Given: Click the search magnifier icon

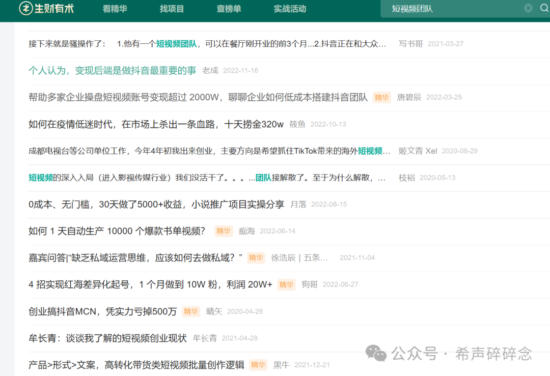Looking at the screenshot, I should pos(544,9).
